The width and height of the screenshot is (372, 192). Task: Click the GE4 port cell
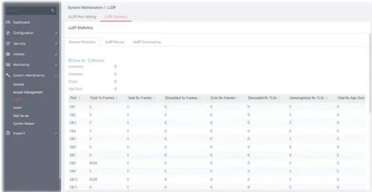pos(73,131)
